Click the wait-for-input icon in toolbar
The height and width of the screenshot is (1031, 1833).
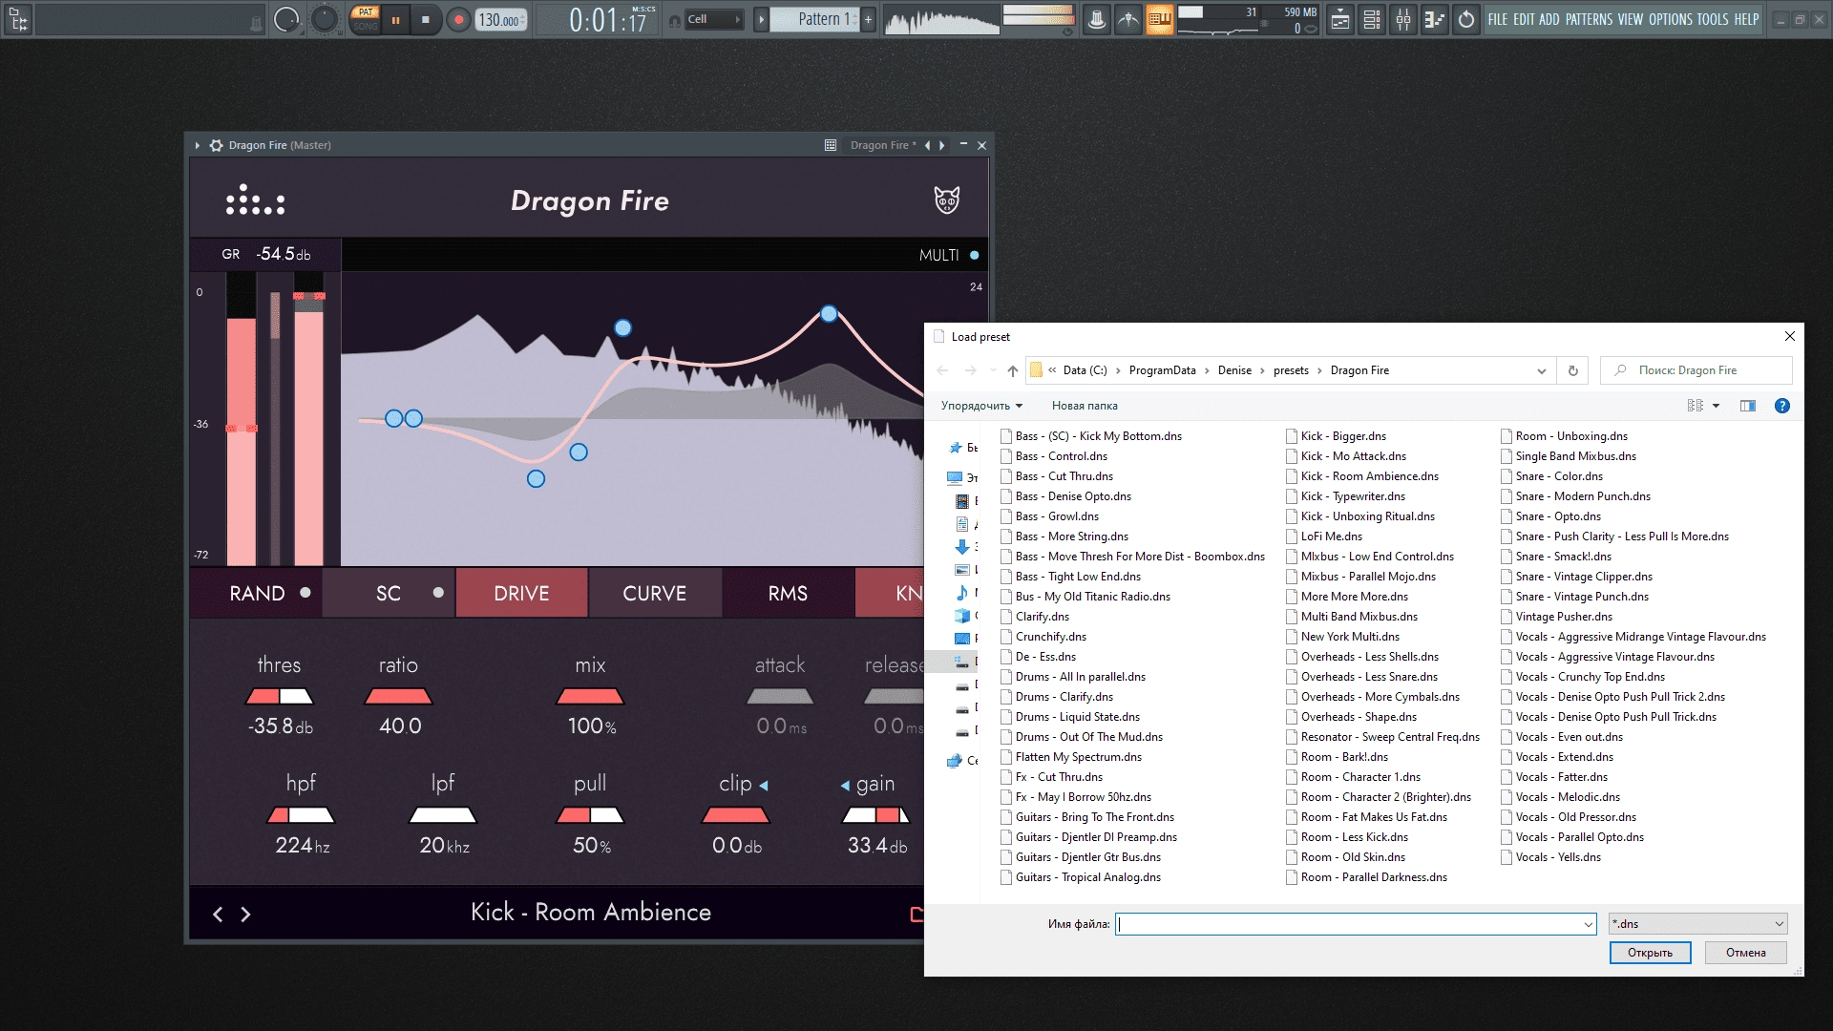pos(1128,19)
